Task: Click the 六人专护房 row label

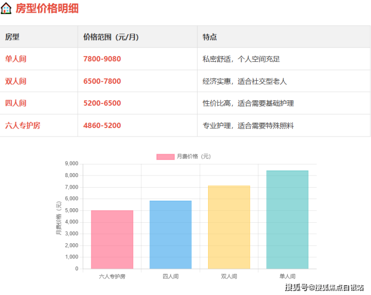Action: 23,125
